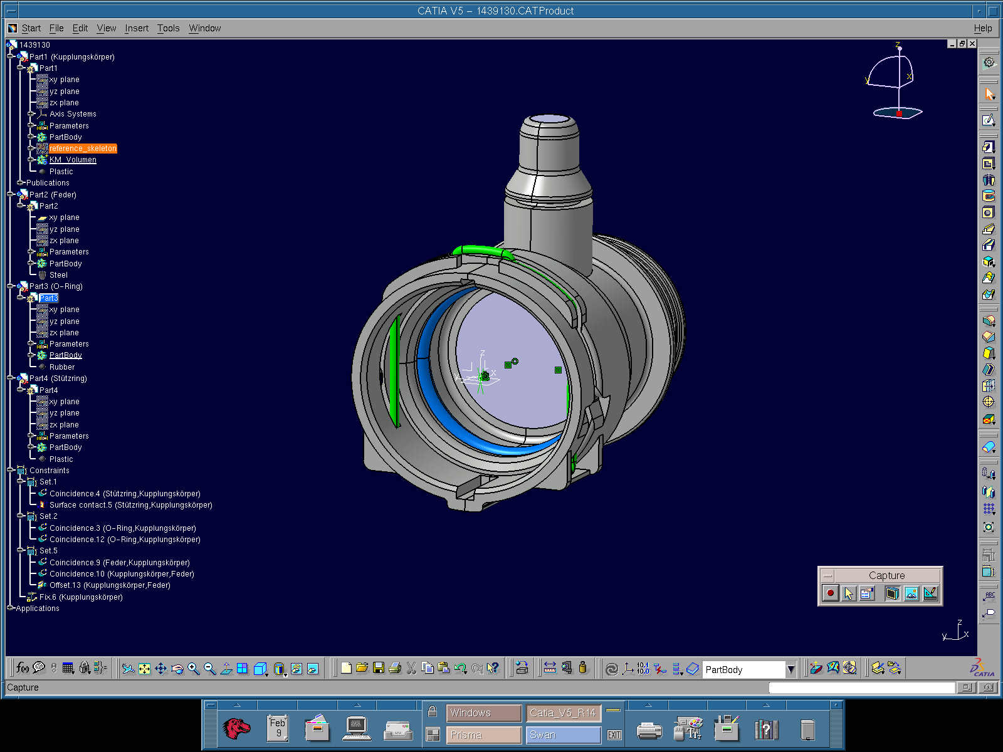
Task: Click the Swan workspace button
Action: 563,734
